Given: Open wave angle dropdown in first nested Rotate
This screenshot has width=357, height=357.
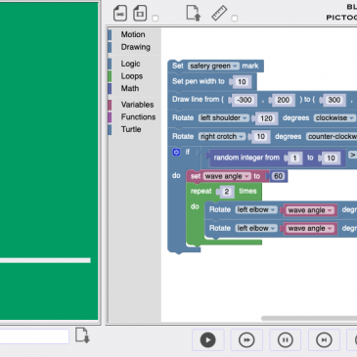Looking at the screenshot, I should tap(311, 210).
